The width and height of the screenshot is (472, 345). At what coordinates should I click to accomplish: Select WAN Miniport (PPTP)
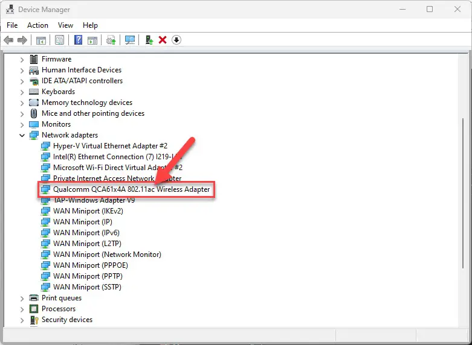[x=88, y=276]
